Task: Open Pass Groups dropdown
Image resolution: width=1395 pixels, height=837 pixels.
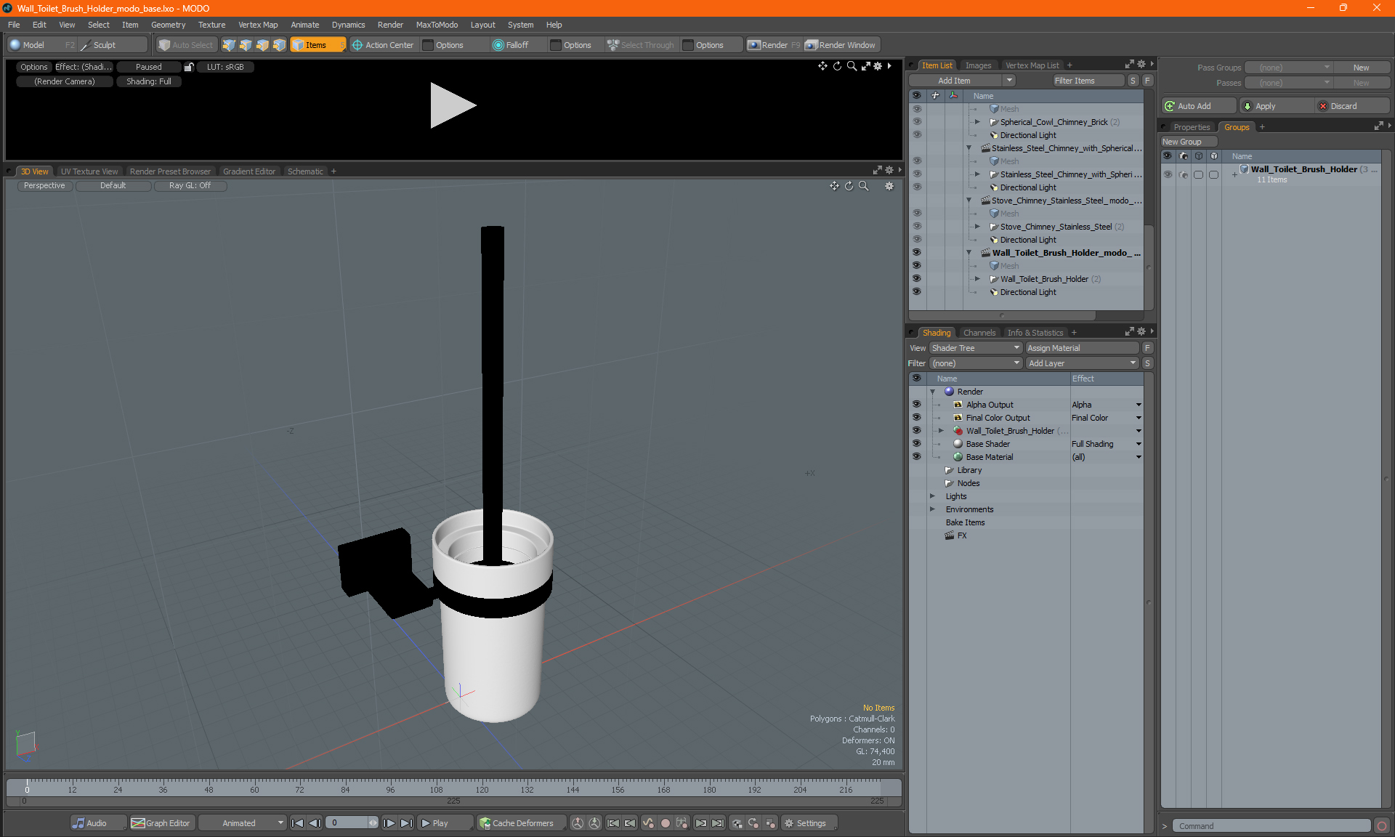Action: click(x=1288, y=68)
